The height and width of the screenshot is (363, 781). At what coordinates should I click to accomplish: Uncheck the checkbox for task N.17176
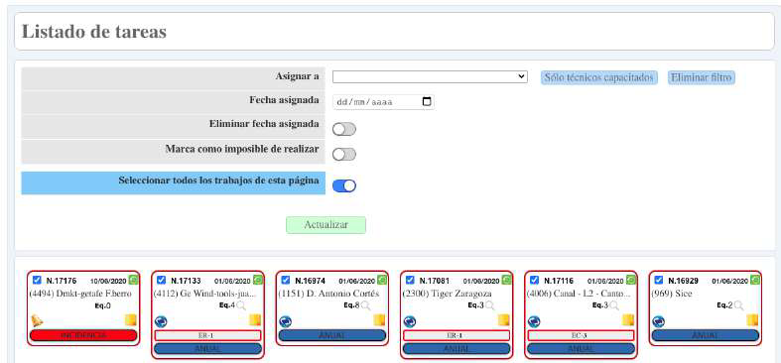click(x=37, y=280)
